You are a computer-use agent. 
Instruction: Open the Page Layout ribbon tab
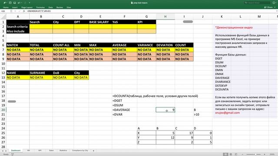point(27,7)
